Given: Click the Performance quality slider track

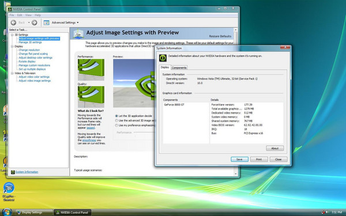Looking at the screenshot, I should click(x=144, y=132).
